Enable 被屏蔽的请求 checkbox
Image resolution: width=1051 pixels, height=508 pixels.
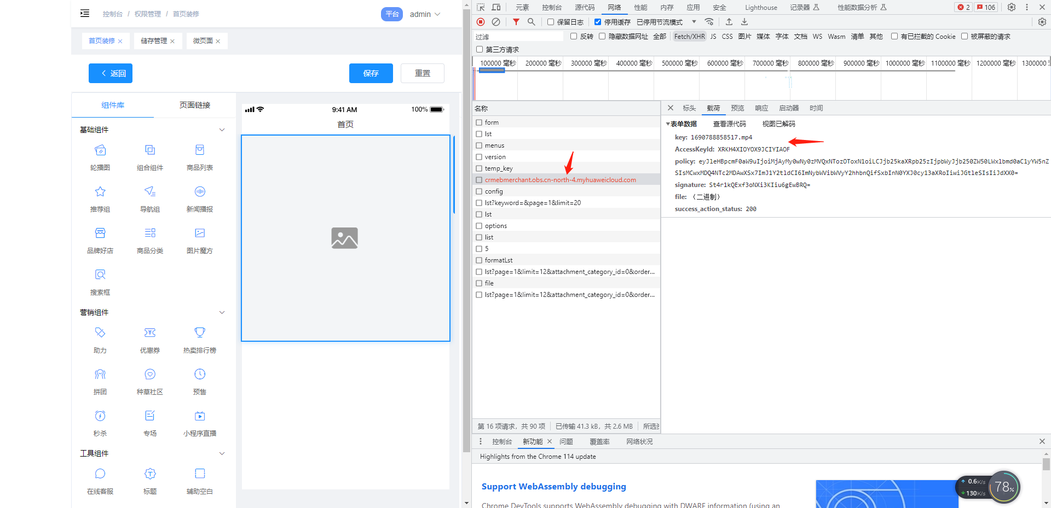tap(965, 36)
